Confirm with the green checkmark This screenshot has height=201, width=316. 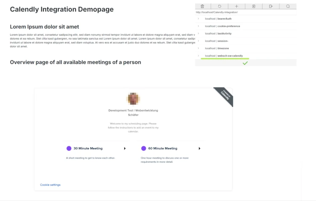[245, 63]
